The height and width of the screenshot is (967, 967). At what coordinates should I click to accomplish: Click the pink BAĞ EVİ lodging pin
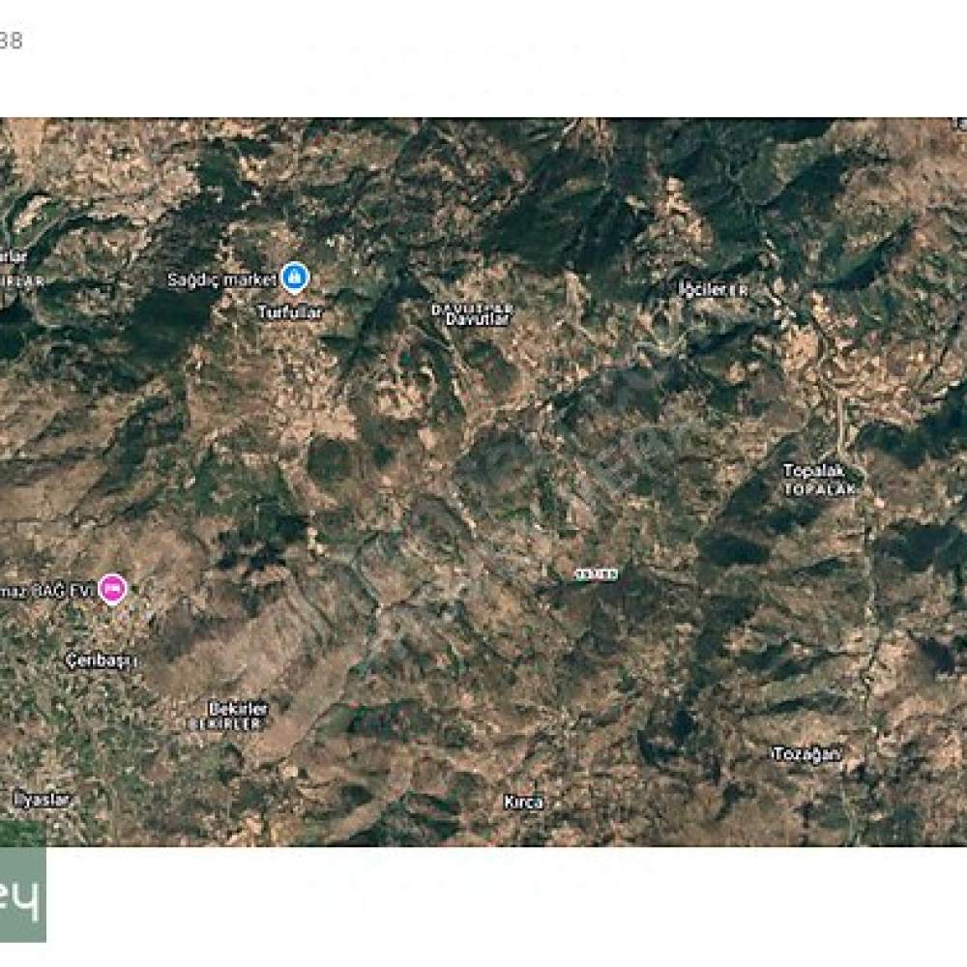tap(112, 589)
